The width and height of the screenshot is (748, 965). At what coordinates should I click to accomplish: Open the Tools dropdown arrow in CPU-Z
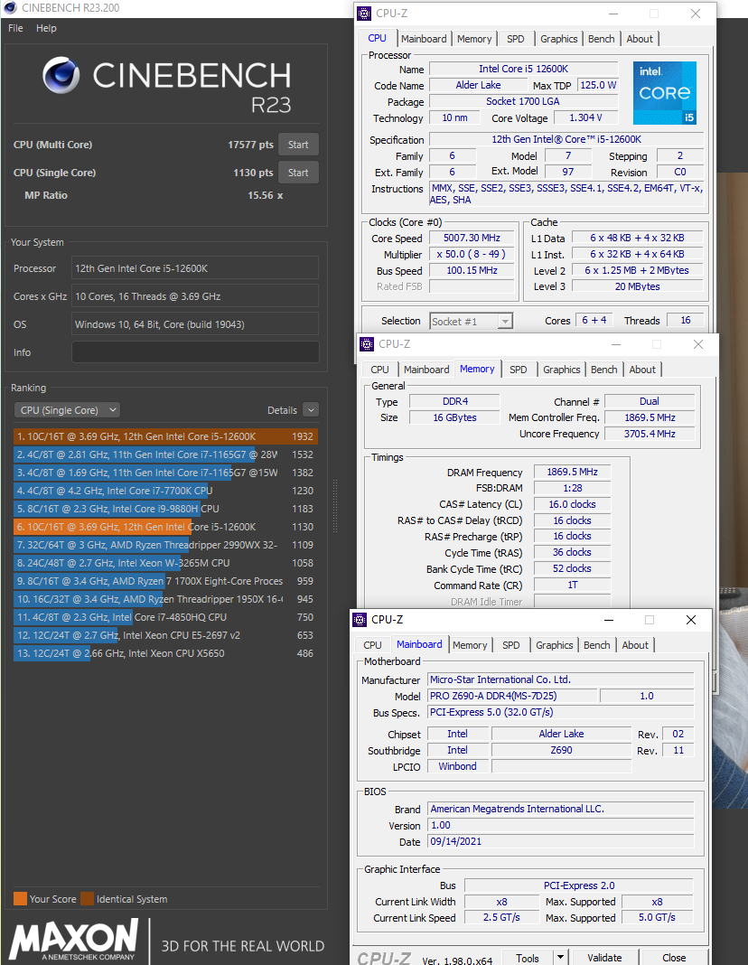[560, 957]
